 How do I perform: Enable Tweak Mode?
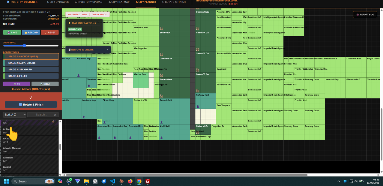[x=99, y=14]
